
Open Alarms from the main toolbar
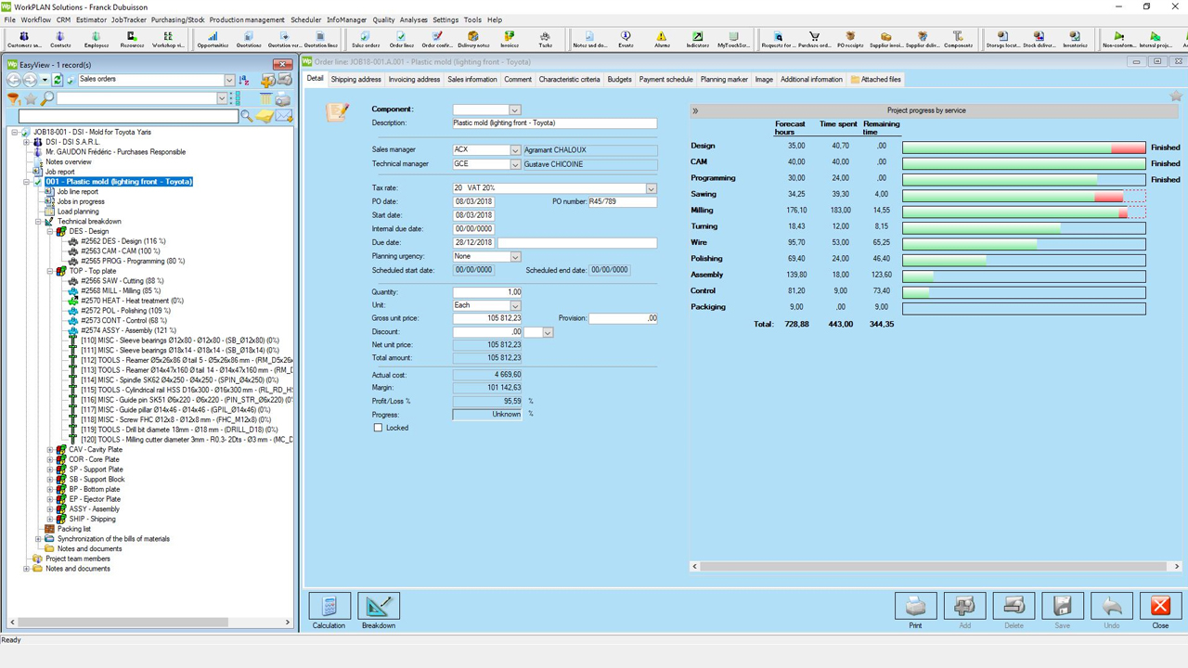[x=662, y=39]
